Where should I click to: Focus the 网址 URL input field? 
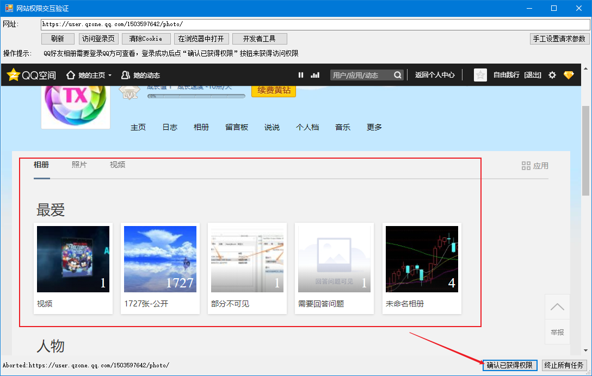click(x=315, y=24)
